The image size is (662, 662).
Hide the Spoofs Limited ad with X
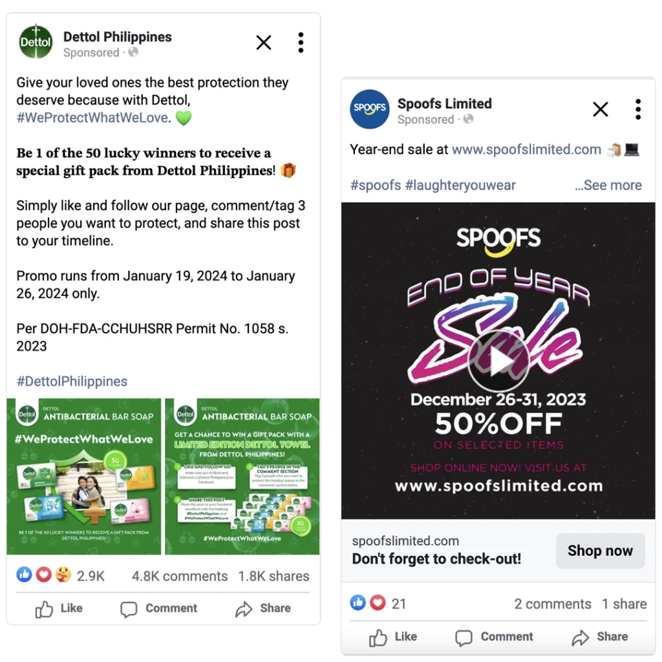[x=601, y=109]
